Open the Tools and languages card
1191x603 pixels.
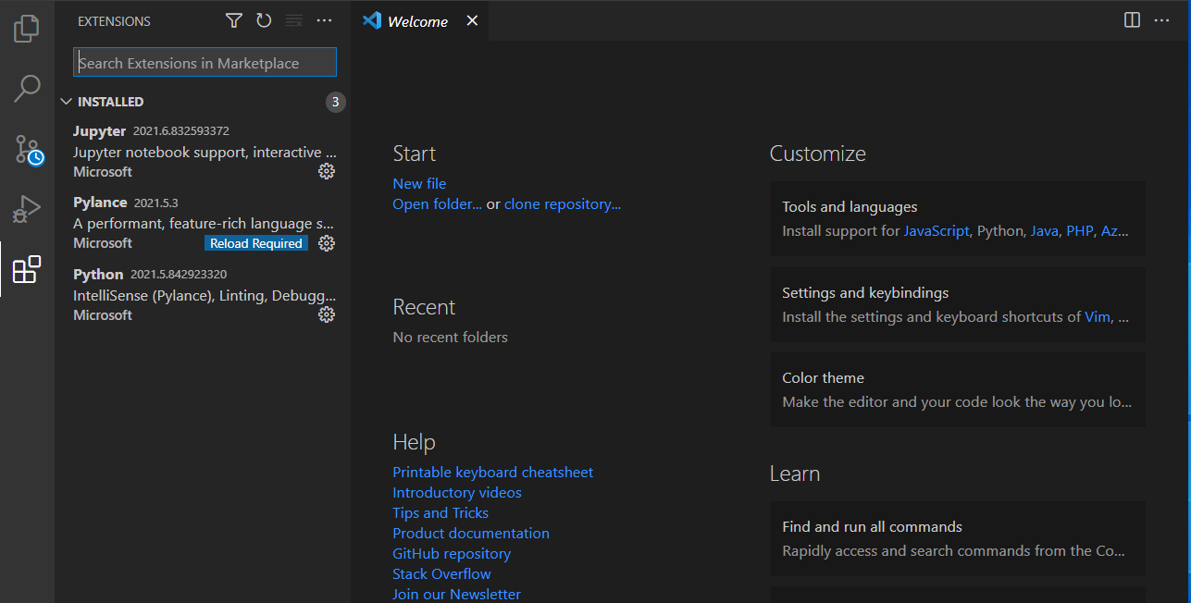click(x=958, y=218)
